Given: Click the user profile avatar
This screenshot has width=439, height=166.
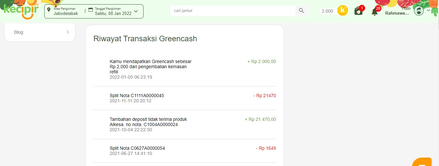Looking at the screenshot, I should pos(419,11).
